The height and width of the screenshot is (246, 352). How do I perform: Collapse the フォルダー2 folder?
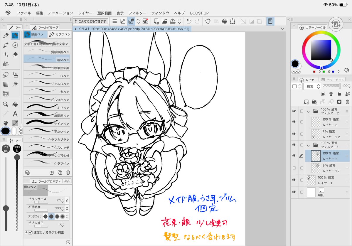(x=308, y=111)
